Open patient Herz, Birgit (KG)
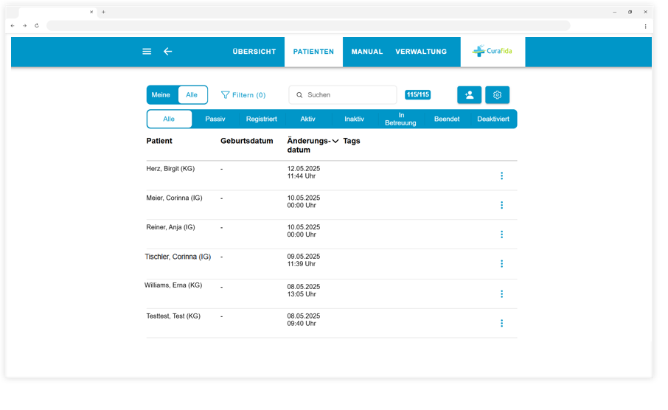 (x=170, y=169)
